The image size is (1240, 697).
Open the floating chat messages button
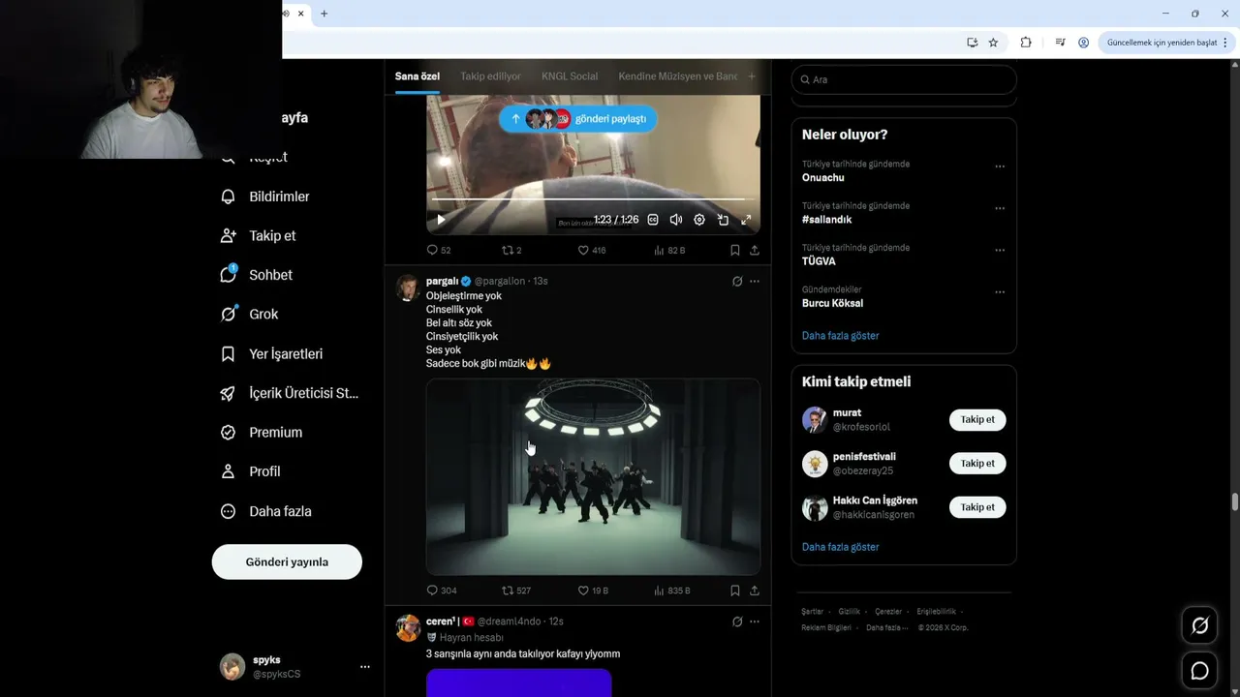[1199, 670]
